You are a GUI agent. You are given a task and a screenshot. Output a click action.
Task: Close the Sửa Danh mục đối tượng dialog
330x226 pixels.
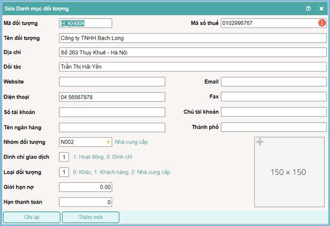click(321, 8)
